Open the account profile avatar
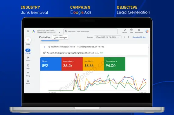The width and height of the screenshot is (174, 115). tap(147, 31)
